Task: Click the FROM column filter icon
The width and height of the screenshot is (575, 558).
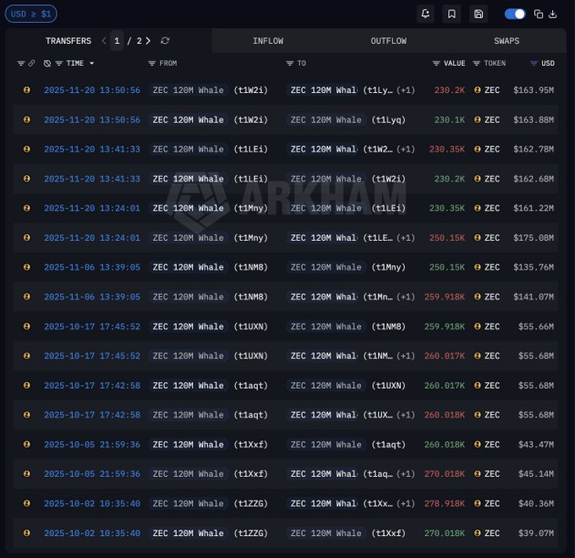Action: tap(151, 63)
